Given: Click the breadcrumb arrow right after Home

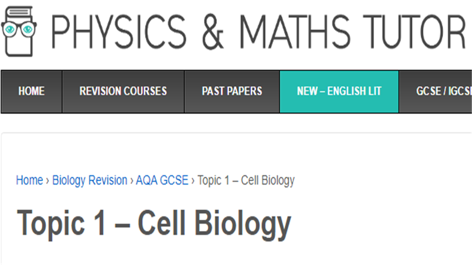Looking at the screenshot, I should click(x=47, y=181).
